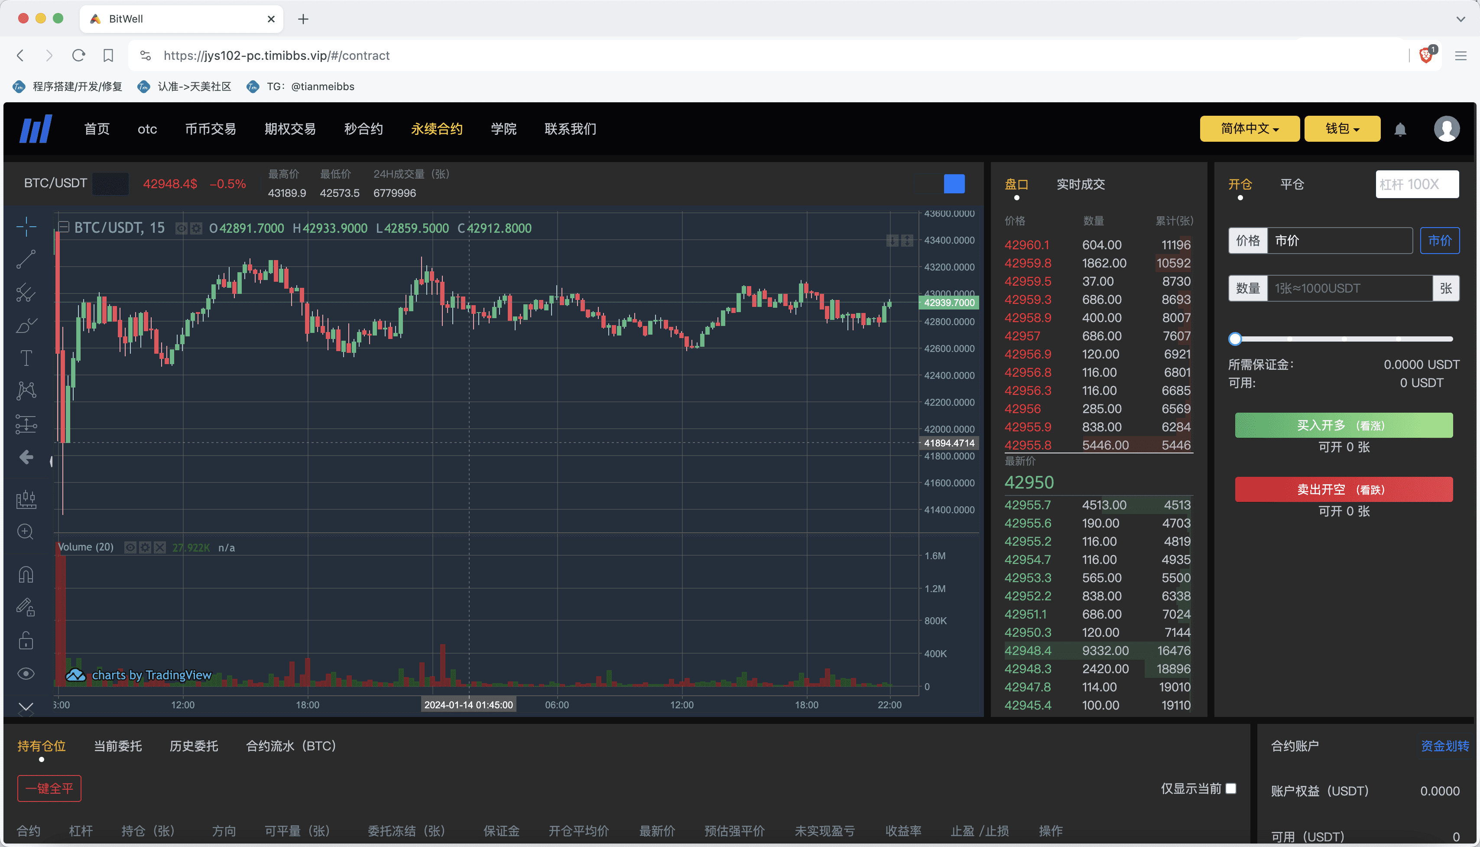Click the 资金划转 fund transfer link

pos(1444,746)
